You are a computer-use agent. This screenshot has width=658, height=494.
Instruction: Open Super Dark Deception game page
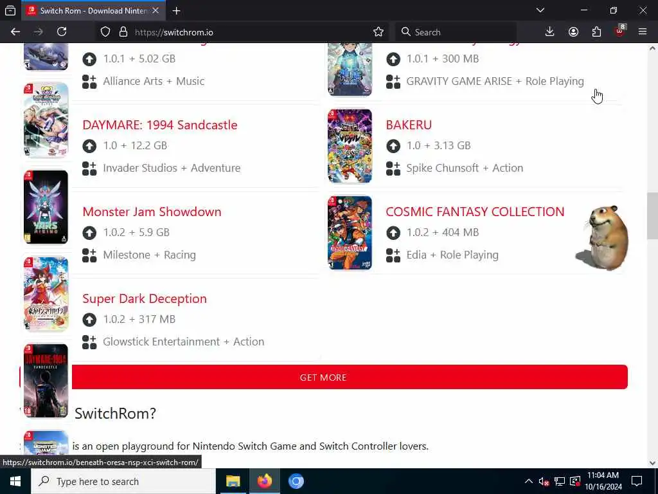coord(145,298)
